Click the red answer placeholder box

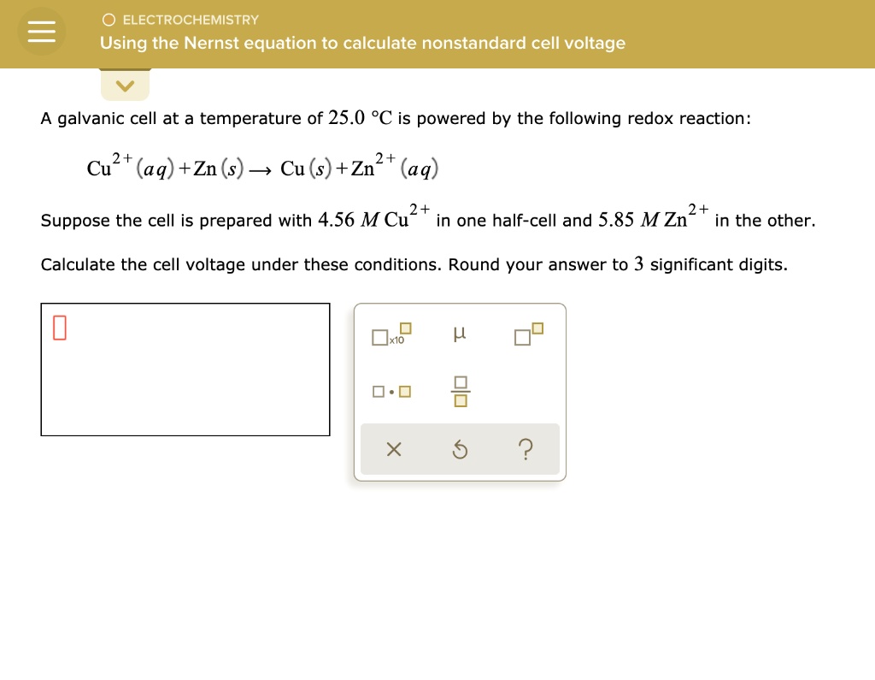pos(59,326)
